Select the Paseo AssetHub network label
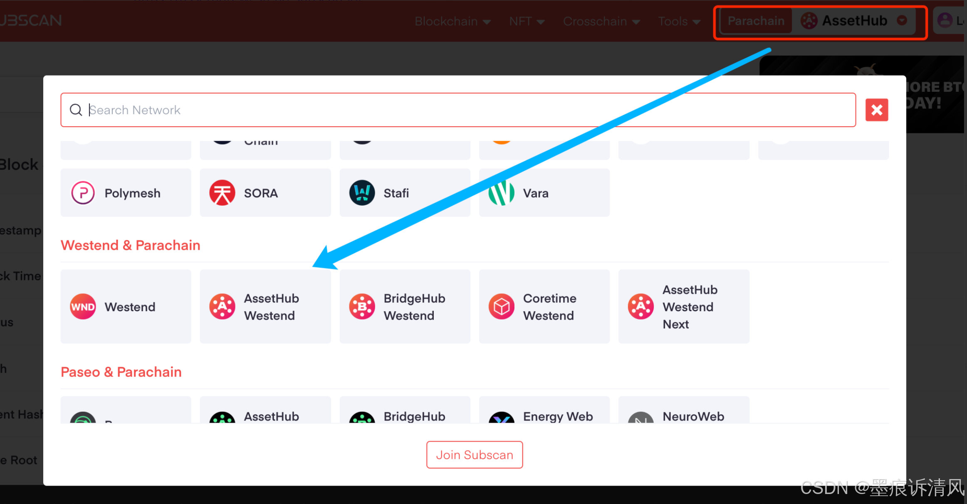Image resolution: width=967 pixels, height=504 pixels. [x=271, y=416]
